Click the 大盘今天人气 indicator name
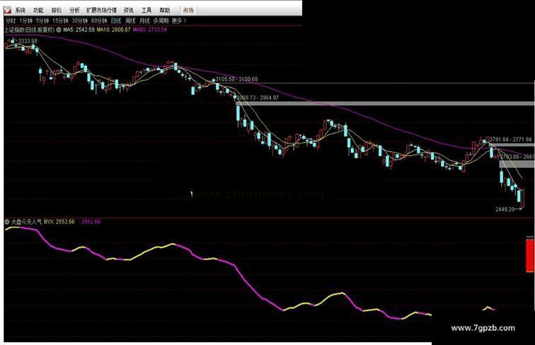 [26, 222]
